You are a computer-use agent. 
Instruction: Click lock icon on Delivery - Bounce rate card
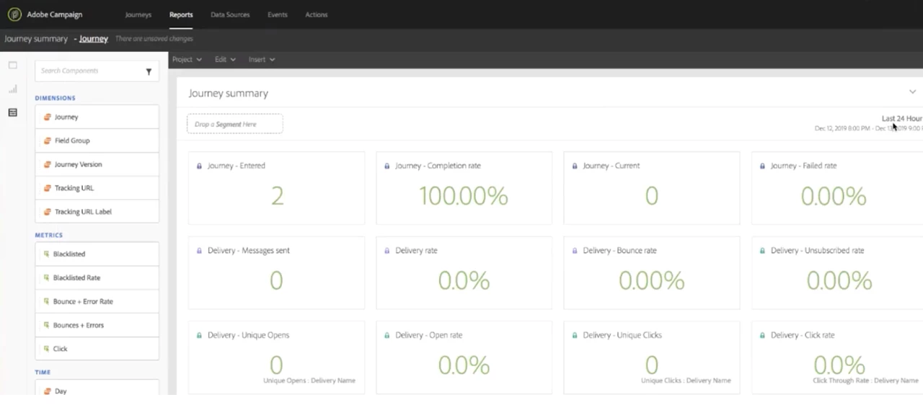click(x=575, y=251)
